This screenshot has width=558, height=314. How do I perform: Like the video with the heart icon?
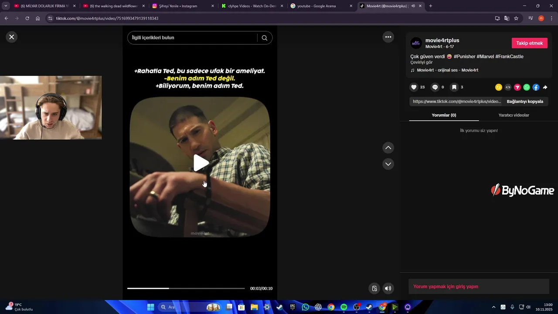pos(414,87)
